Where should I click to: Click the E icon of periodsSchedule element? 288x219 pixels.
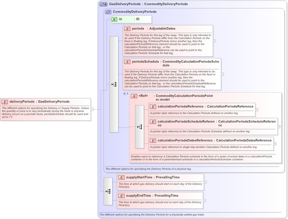127,62
